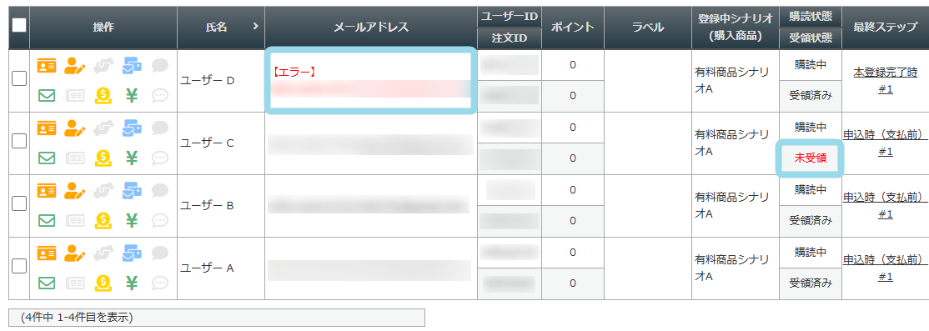
Task: Click the 未受領 status of ユーザー C
Action: coord(810,158)
